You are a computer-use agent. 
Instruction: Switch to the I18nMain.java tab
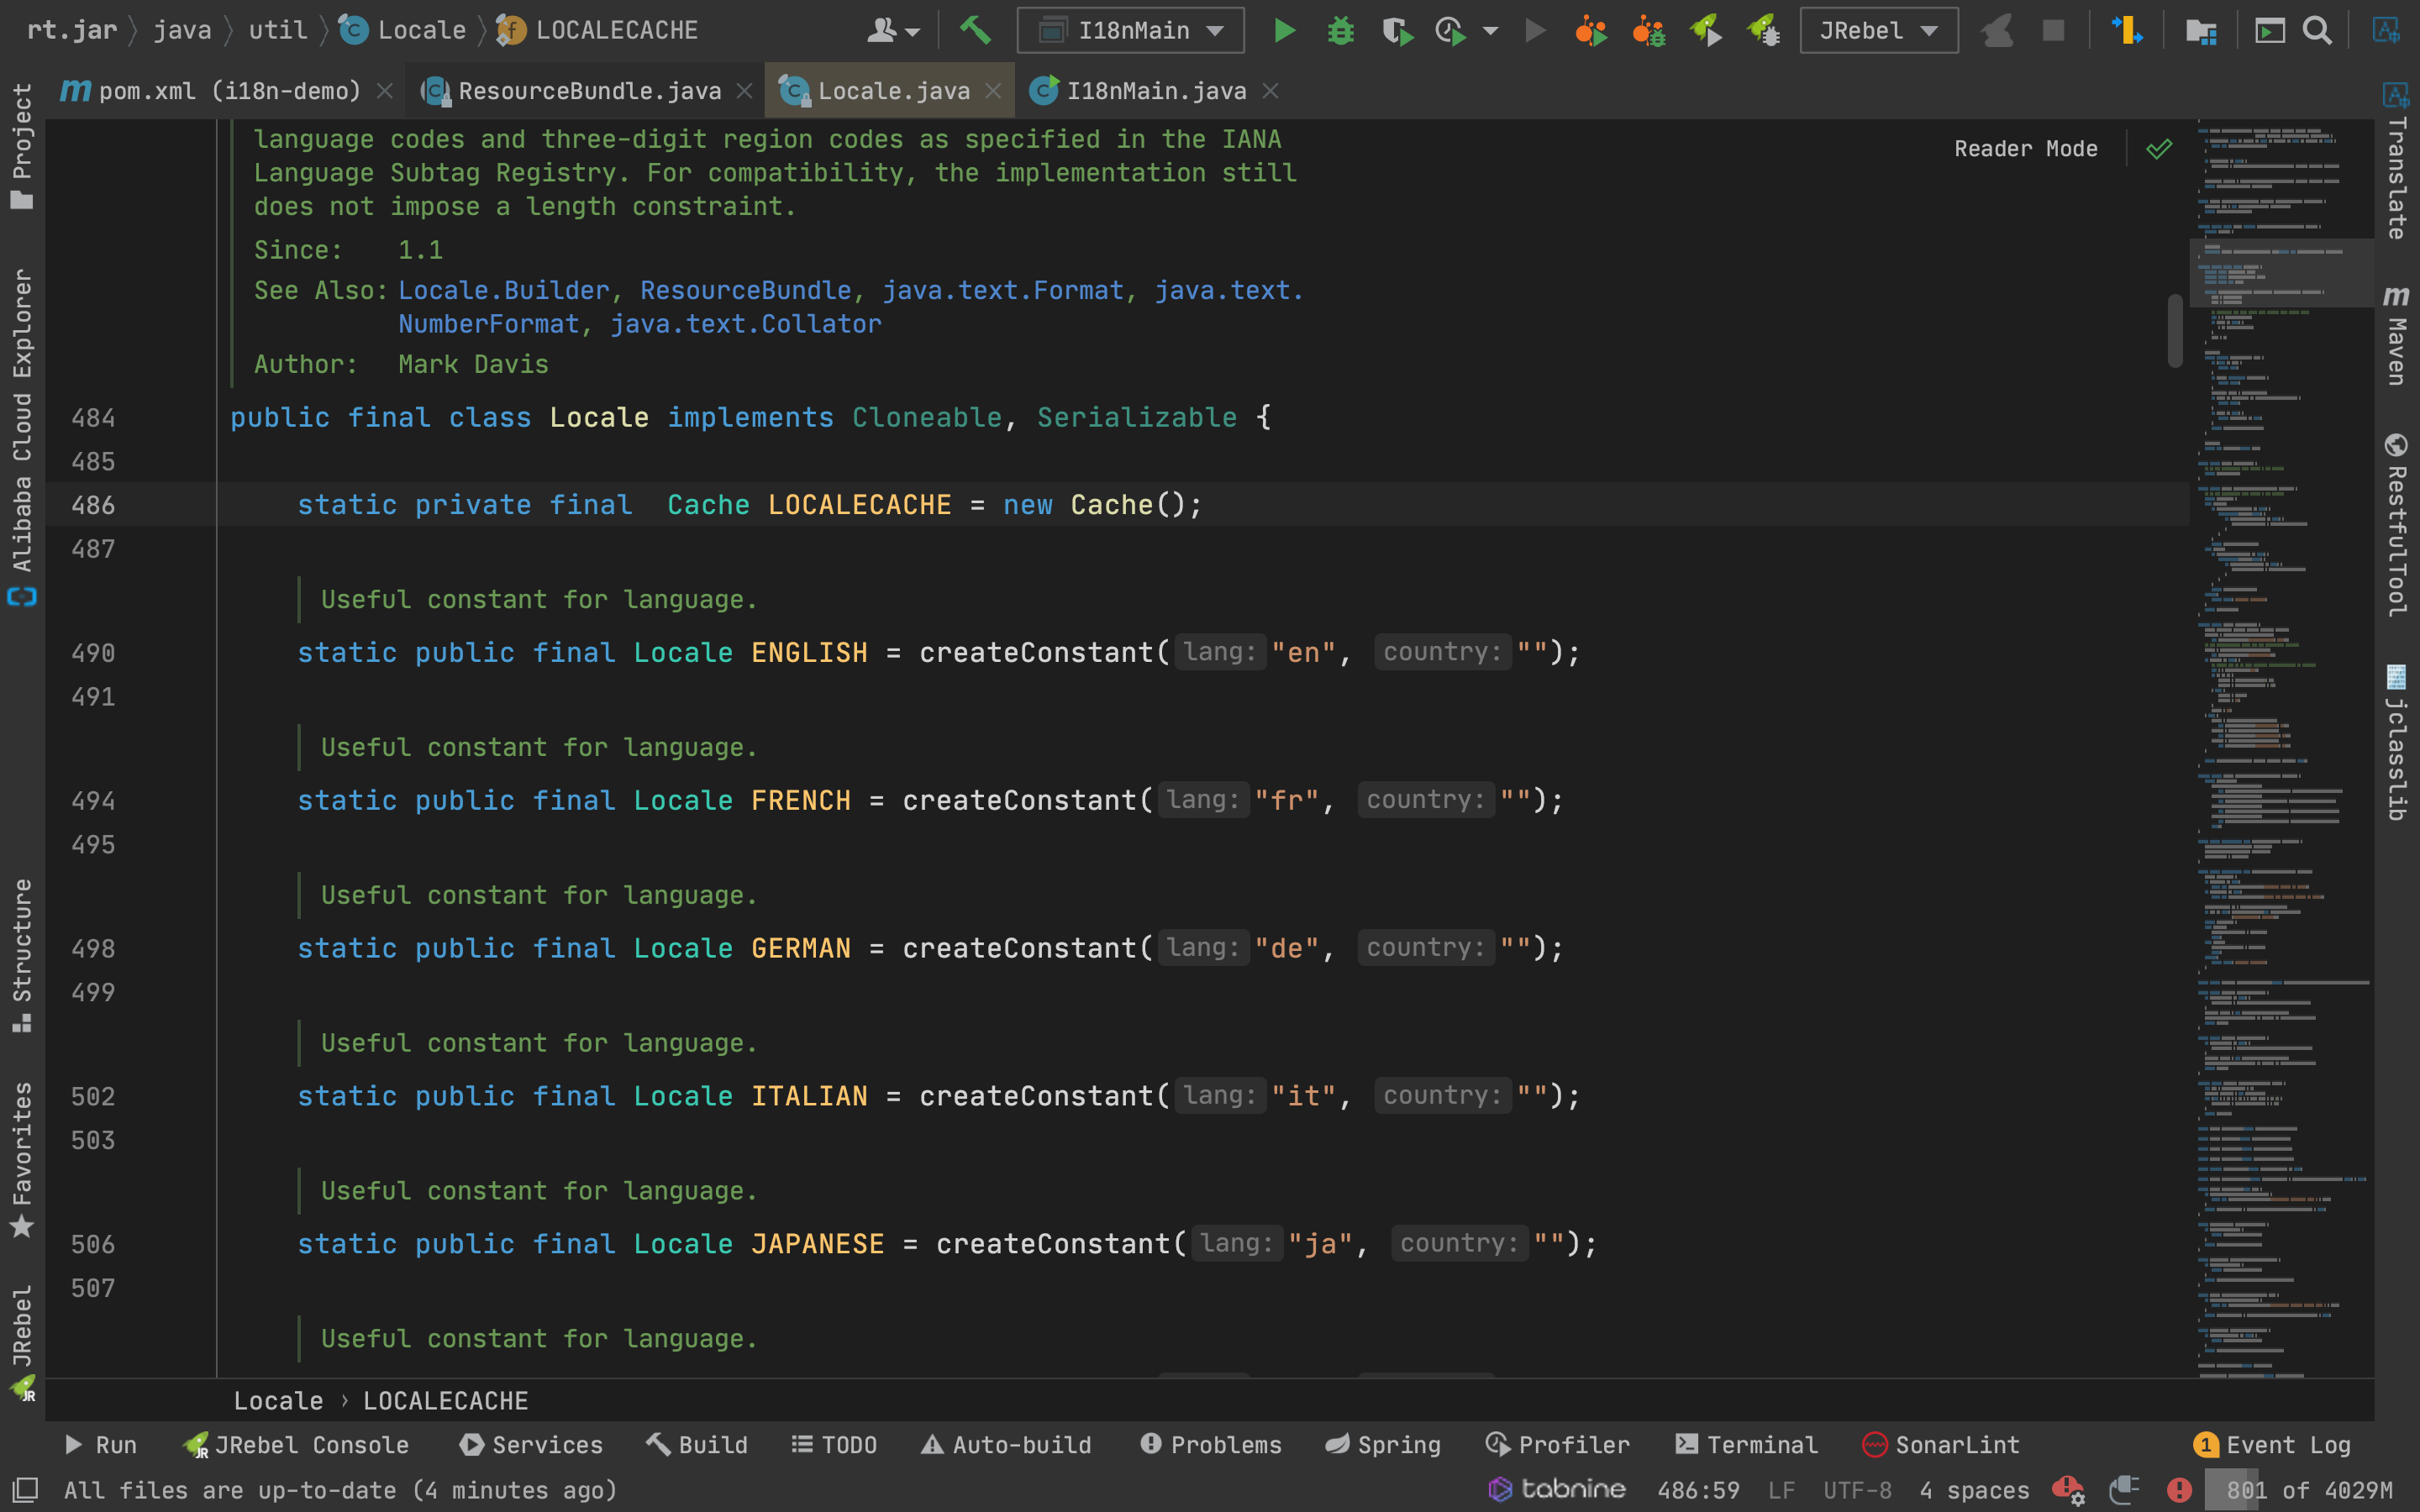point(1155,91)
